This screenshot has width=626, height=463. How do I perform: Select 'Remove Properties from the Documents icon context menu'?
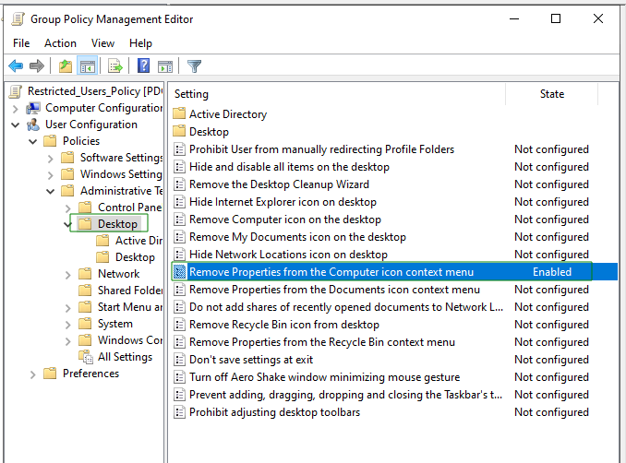334,290
